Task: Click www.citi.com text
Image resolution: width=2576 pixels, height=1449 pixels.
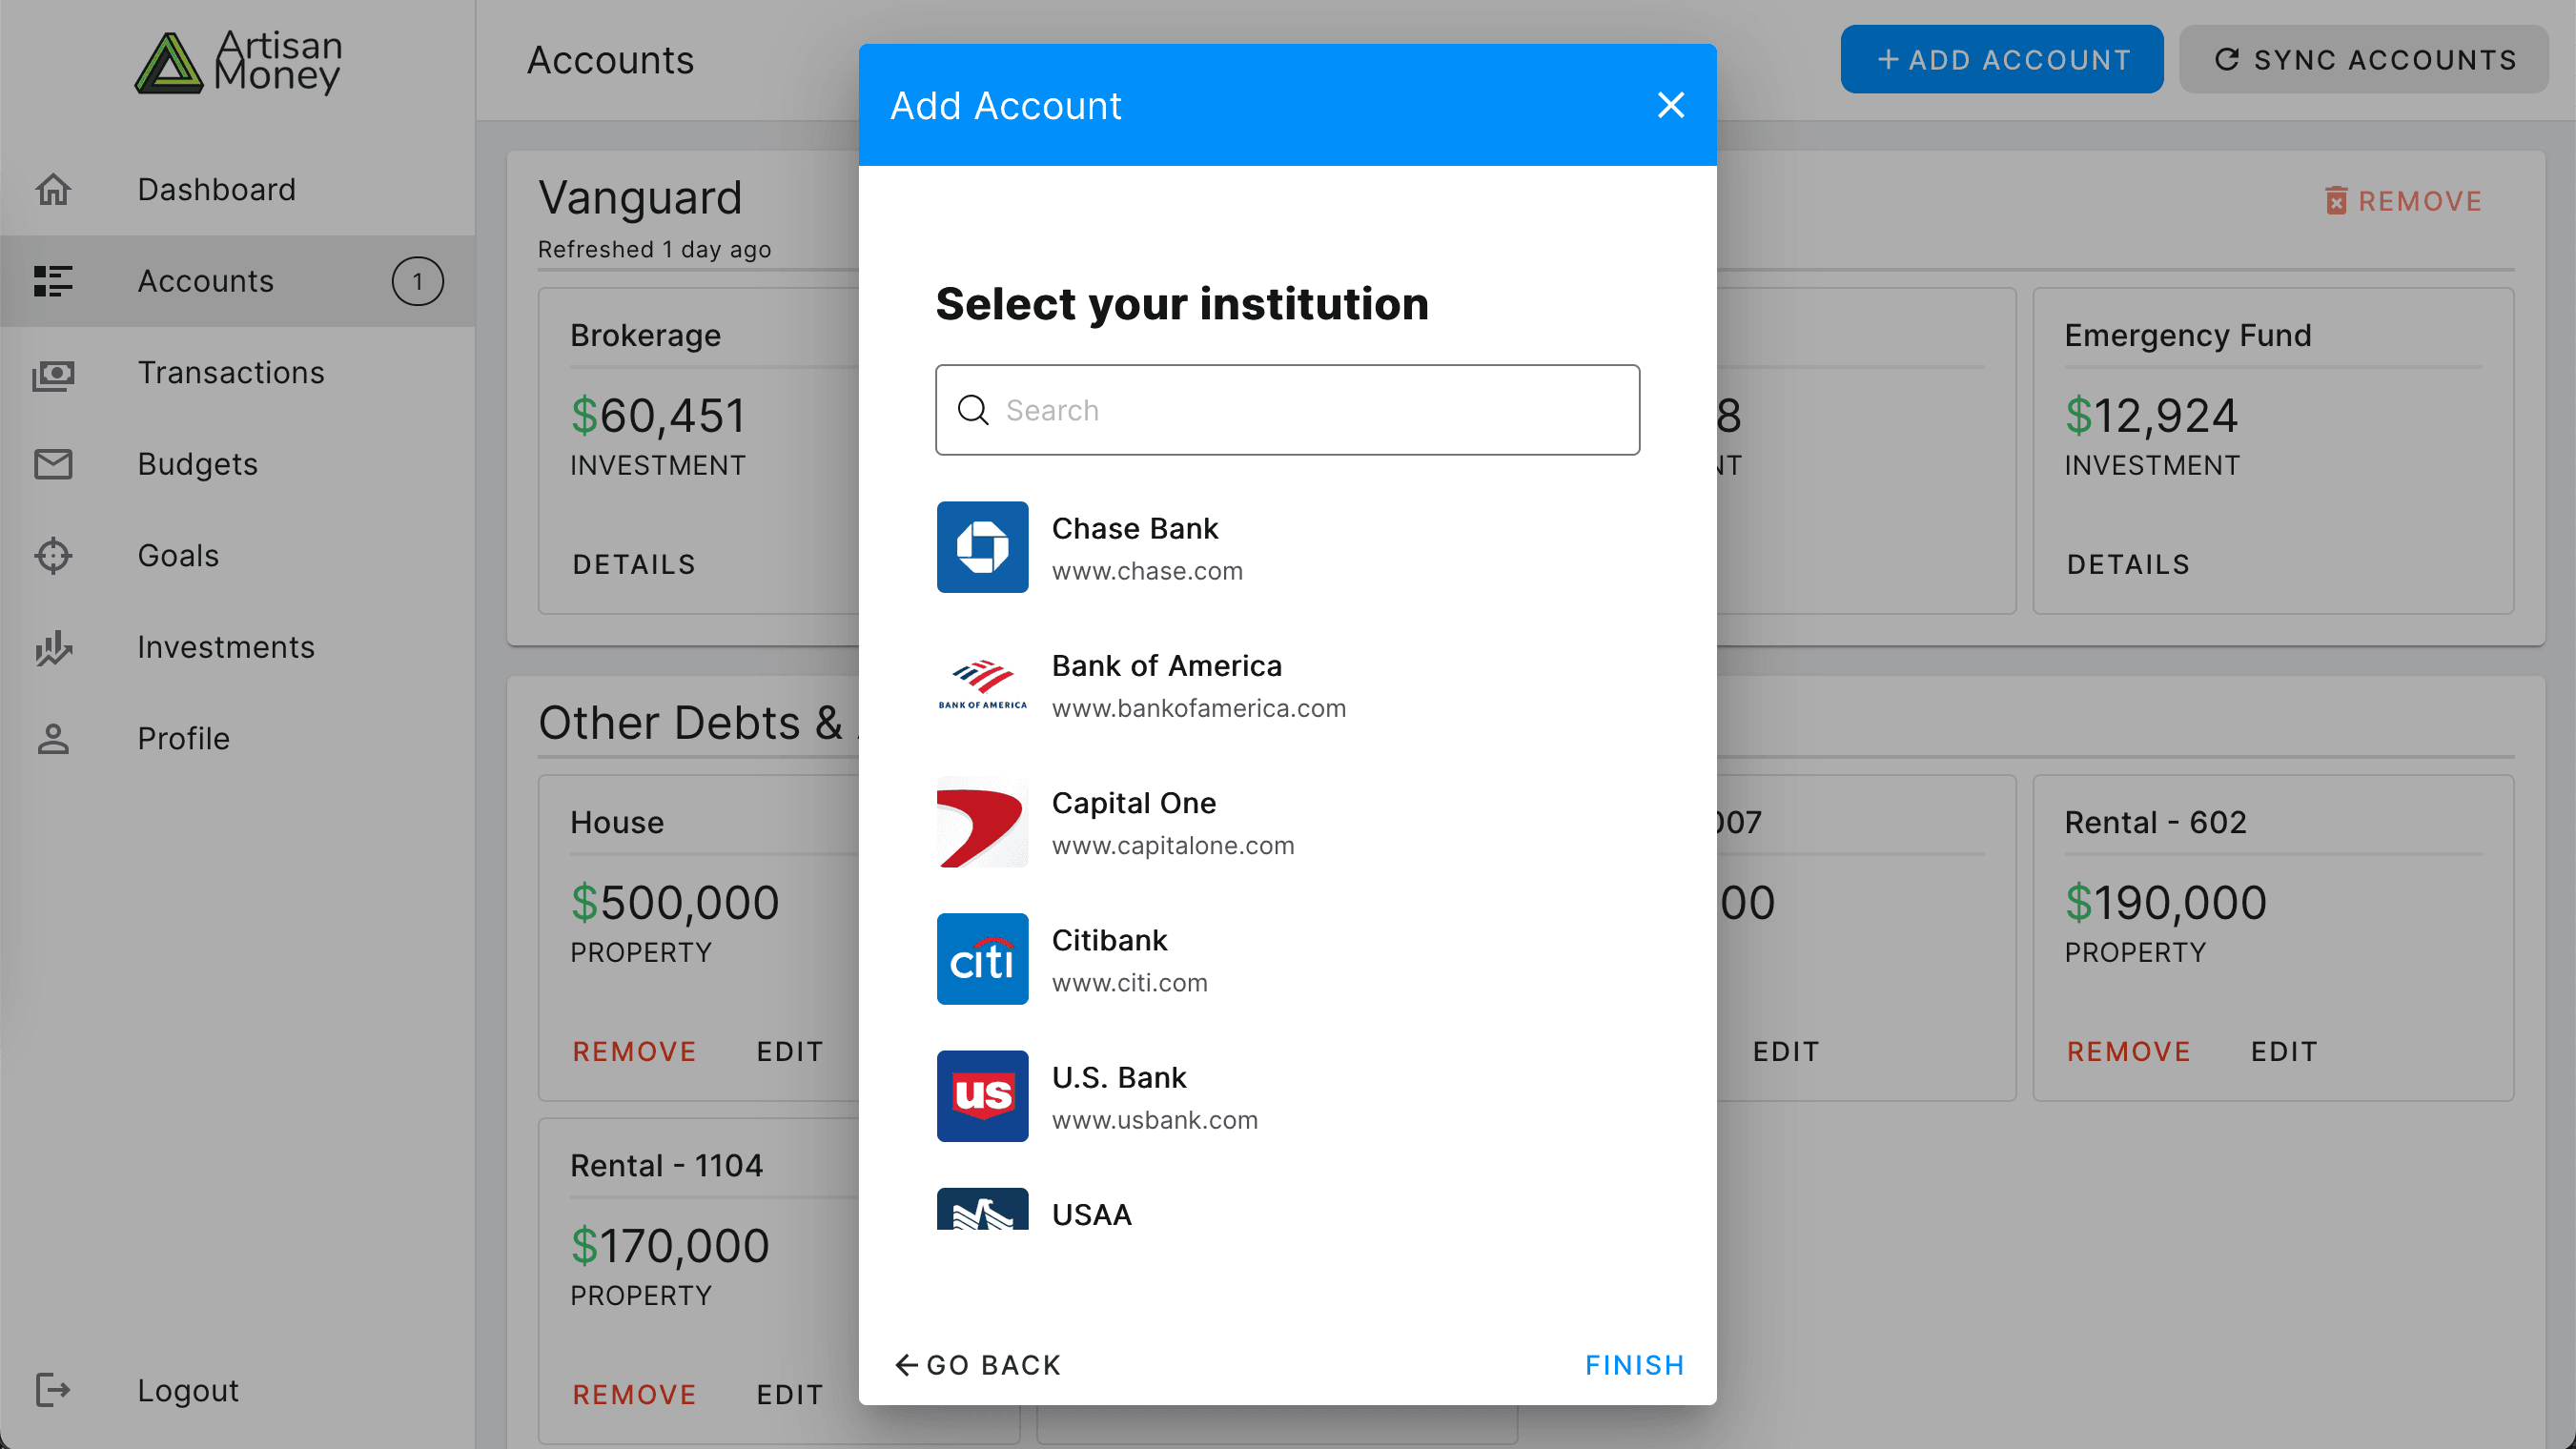Action: (x=1130, y=983)
